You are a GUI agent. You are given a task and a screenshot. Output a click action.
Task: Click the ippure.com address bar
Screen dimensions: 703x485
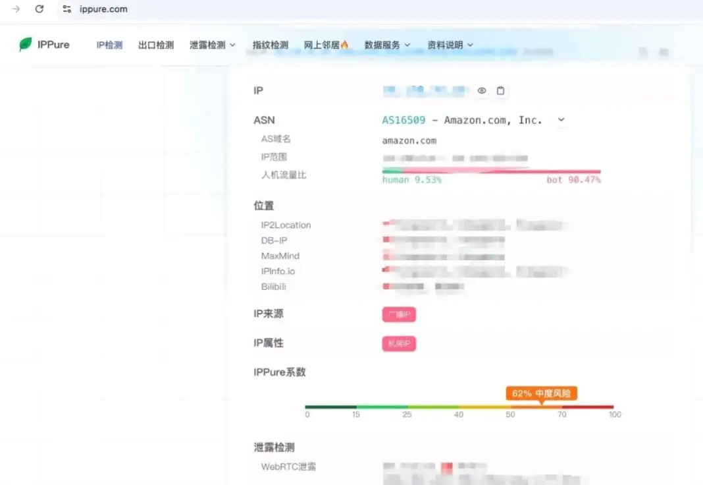103,9
